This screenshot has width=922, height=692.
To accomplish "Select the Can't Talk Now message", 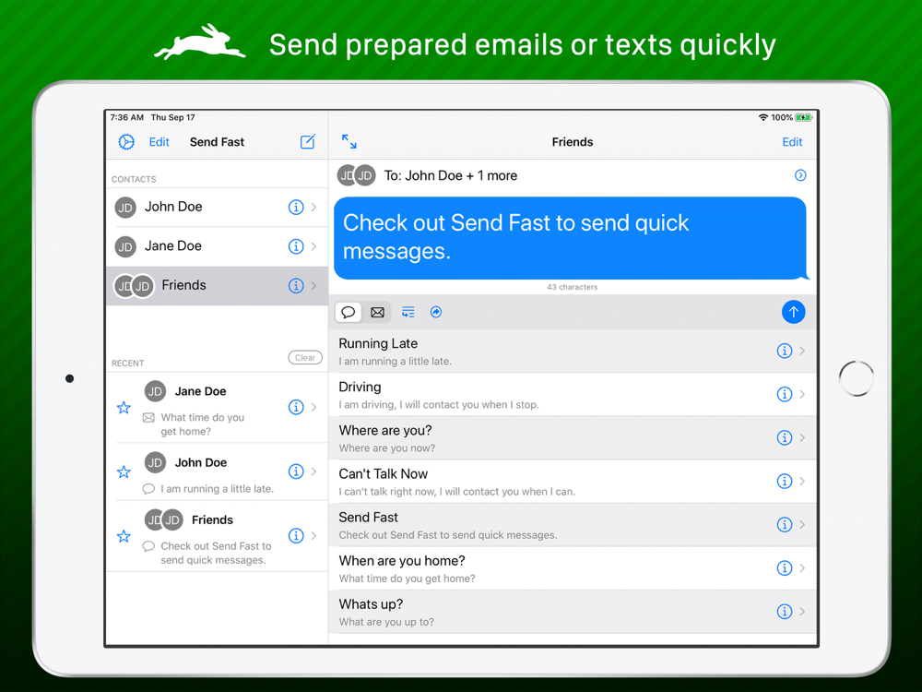I will click(573, 482).
